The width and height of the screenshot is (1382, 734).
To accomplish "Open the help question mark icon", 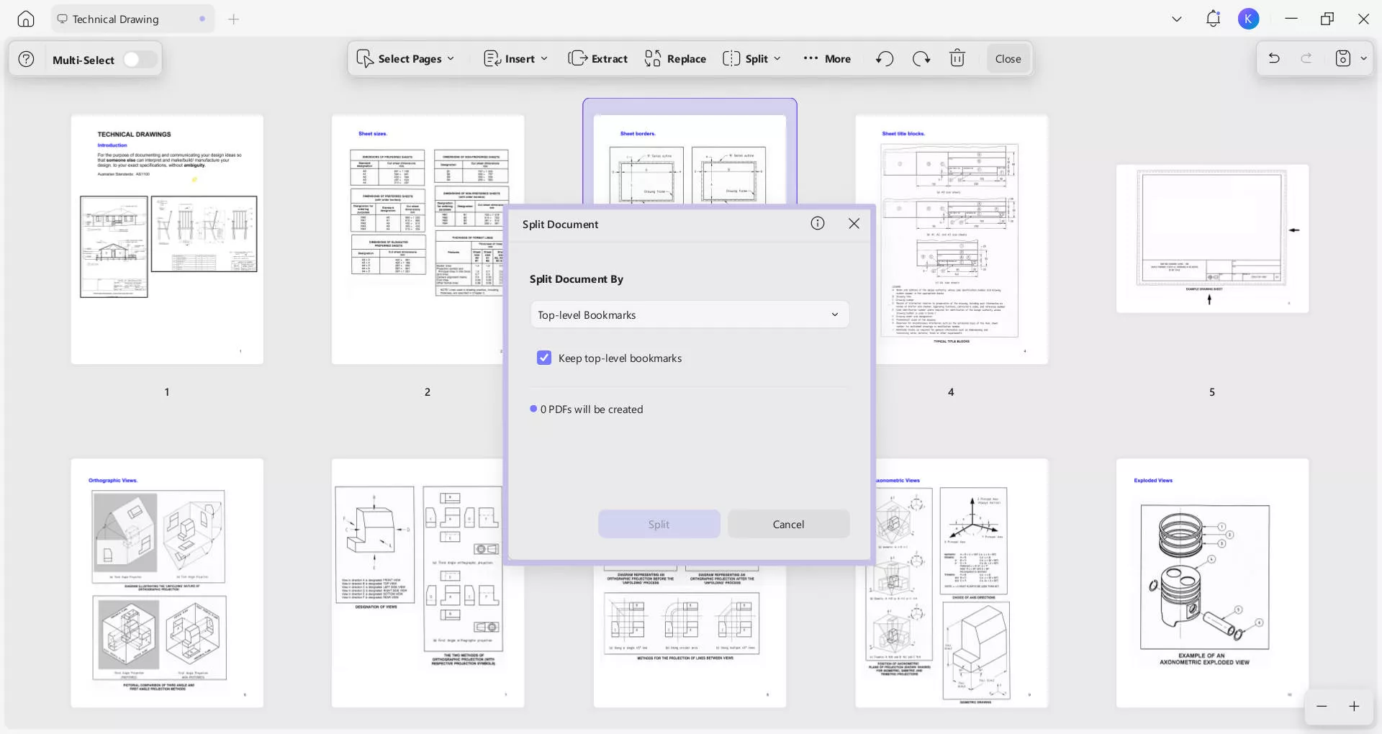I will (27, 59).
